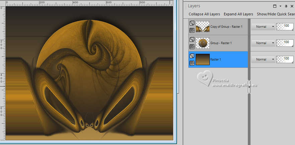This screenshot has width=295, height=145.
Task: Adjust opacity slider of Group - Raster 1
Action: pyautogui.click(x=285, y=43)
